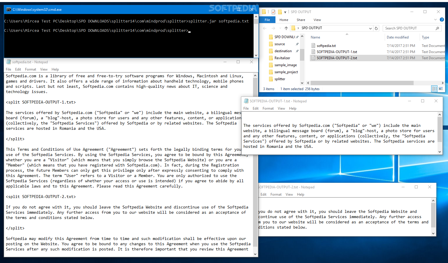
Task: Click the navigation pane scroll down arrow
Action: (302, 83)
